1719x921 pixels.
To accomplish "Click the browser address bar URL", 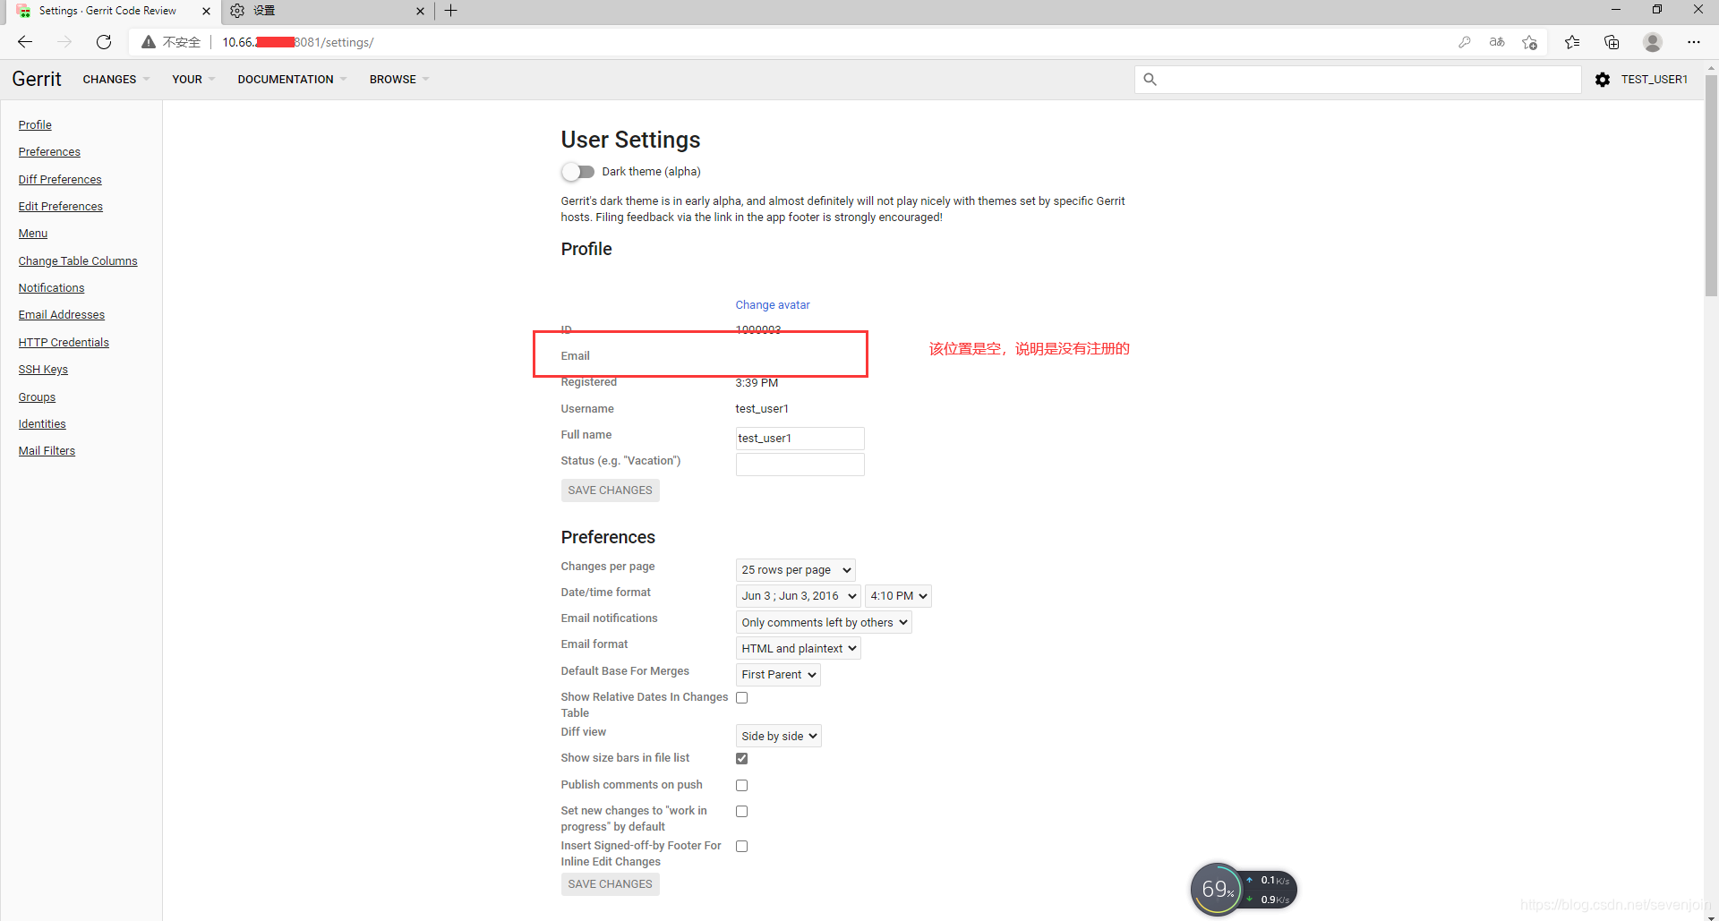I will 298,42.
